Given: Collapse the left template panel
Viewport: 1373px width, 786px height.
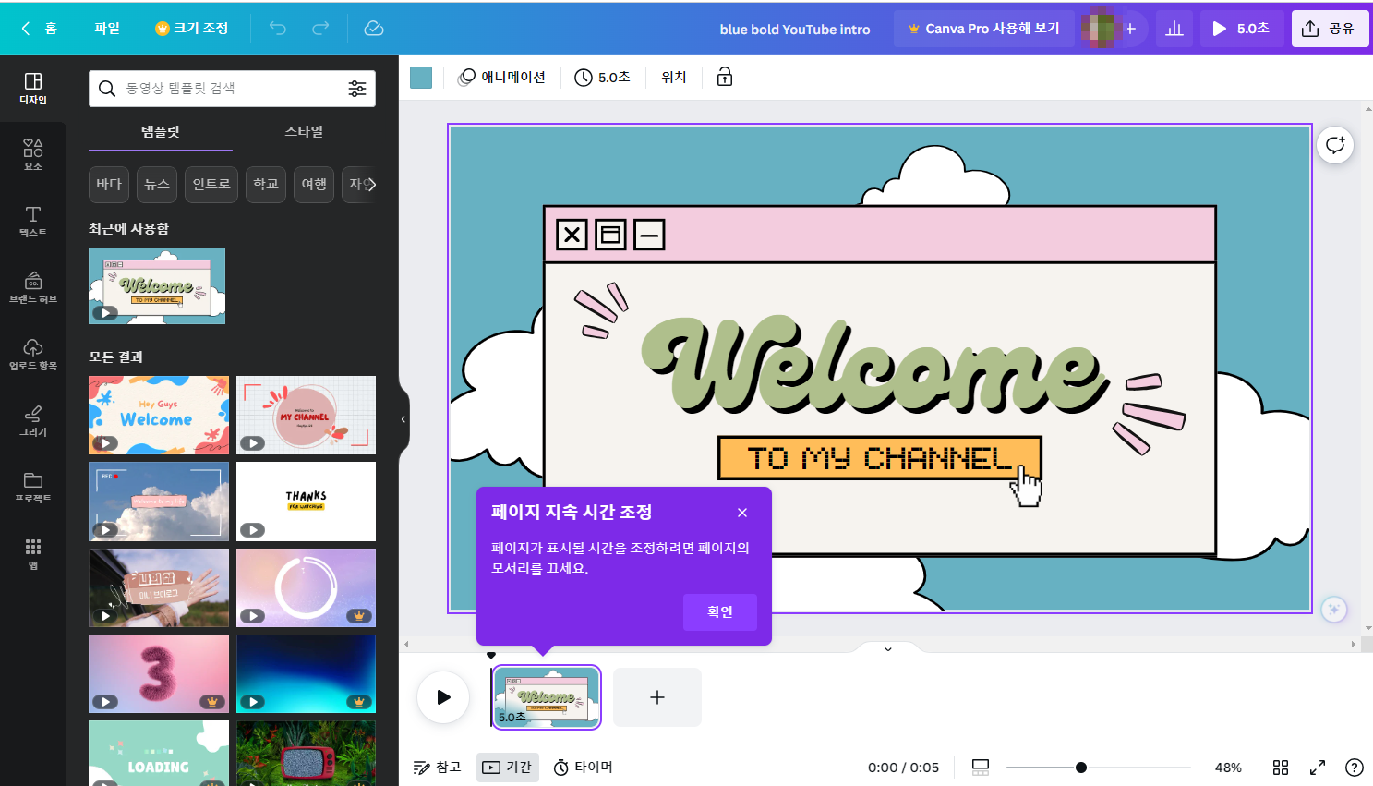Looking at the screenshot, I should point(402,418).
